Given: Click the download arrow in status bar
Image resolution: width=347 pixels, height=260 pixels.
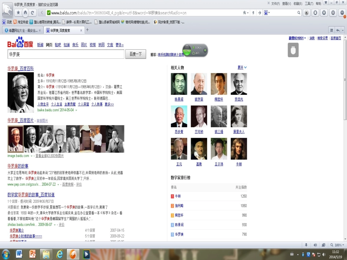Looking at the screenshot, I should (x=306, y=245).
